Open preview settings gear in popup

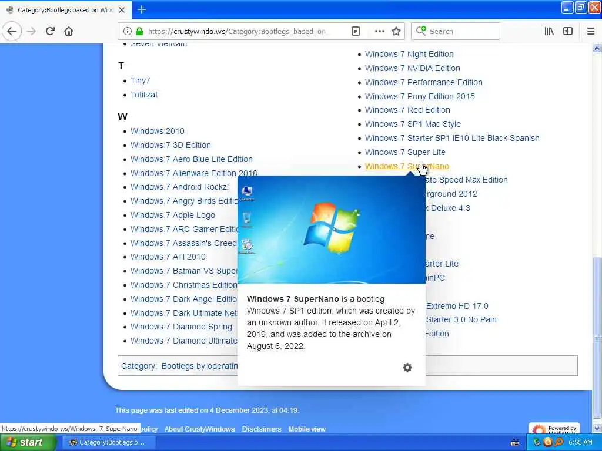point(407,368)
